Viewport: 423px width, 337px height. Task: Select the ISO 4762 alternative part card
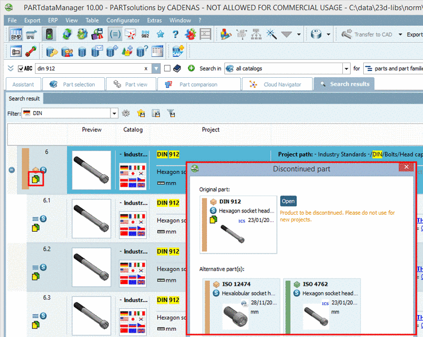(322, 307)
